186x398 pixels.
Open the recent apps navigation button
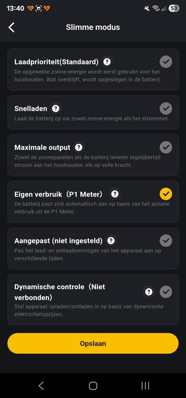145,386
